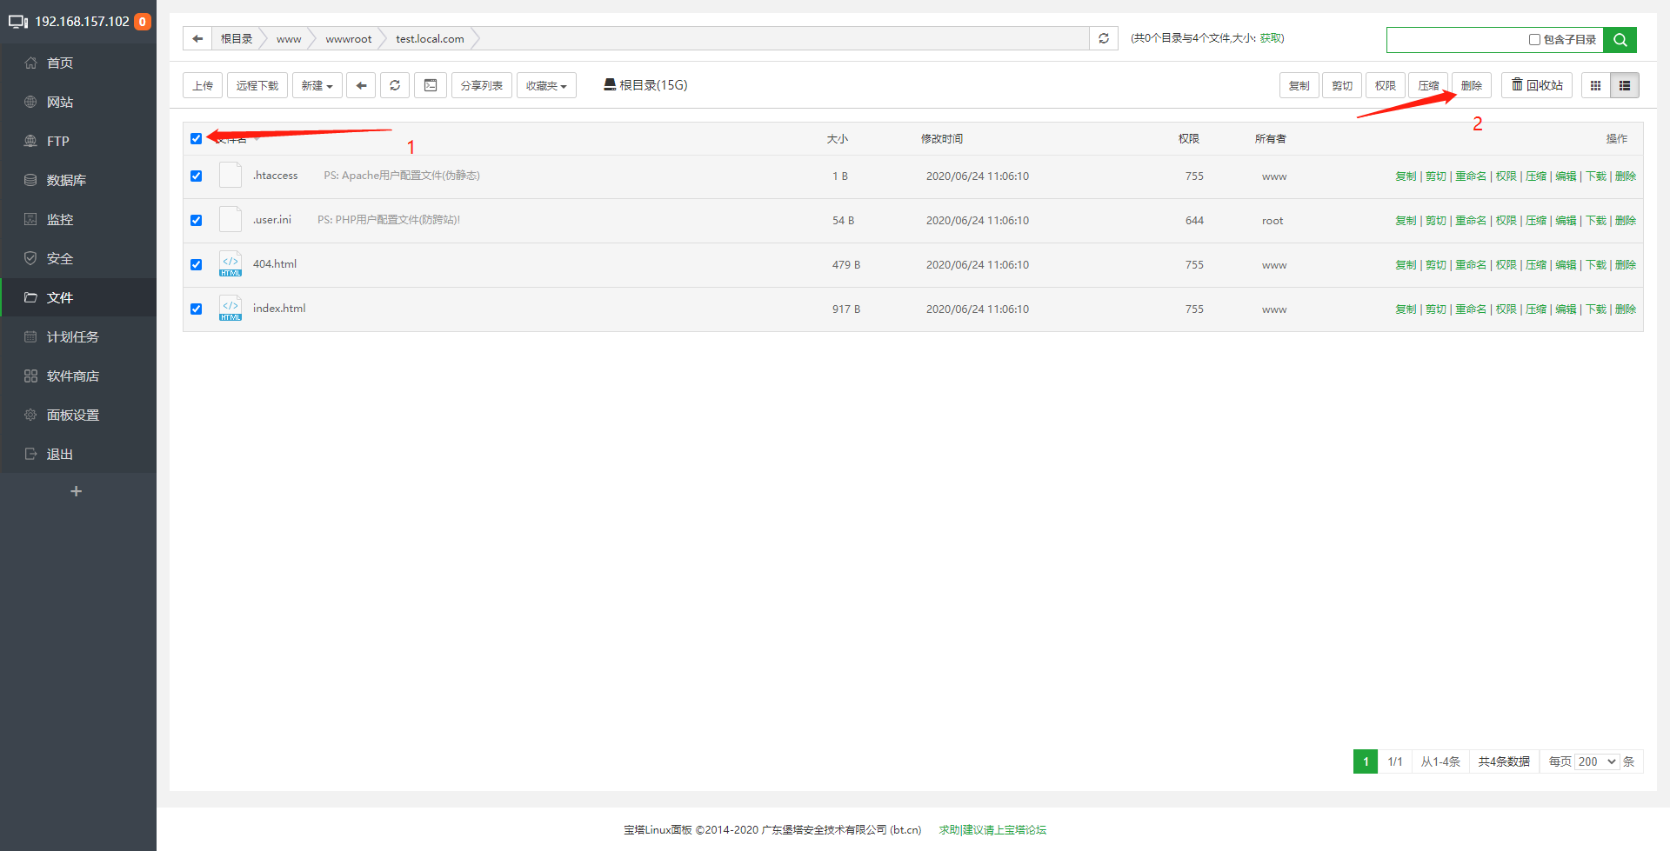1670x851 pixels.
Task: Click the toolbar 复制 copy button
Action: [1299, 85]
